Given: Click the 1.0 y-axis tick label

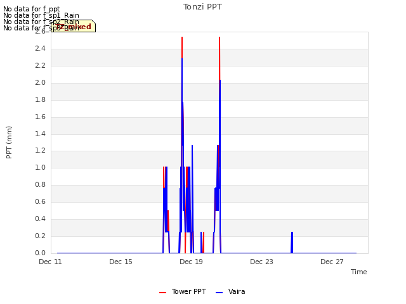Looking at the screenshot, I should click(x=40, y=167).
